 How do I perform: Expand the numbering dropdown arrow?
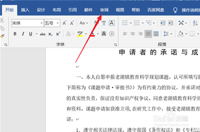pos(143,23)
